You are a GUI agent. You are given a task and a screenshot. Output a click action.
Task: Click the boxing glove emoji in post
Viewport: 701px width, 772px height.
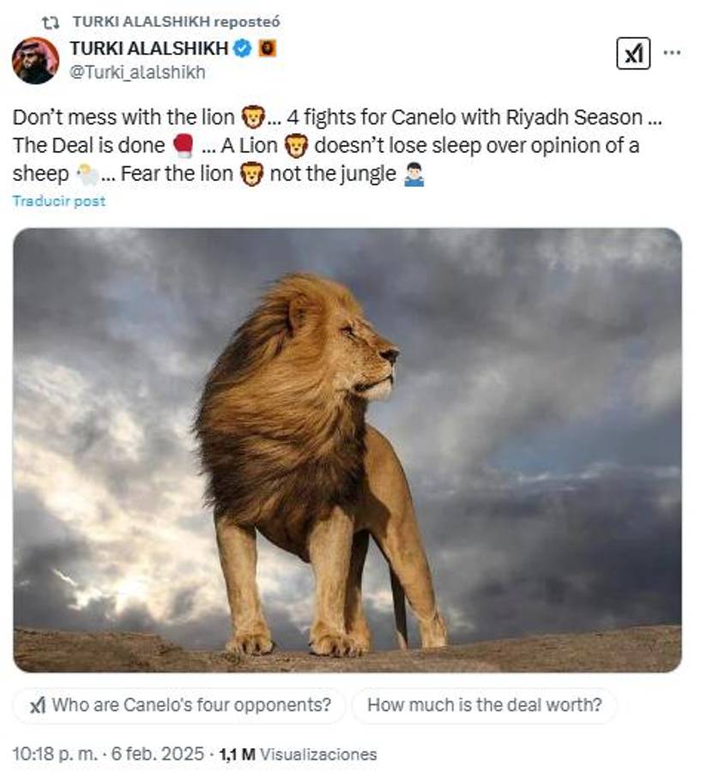pyautogui.click(x=183, y=146)
